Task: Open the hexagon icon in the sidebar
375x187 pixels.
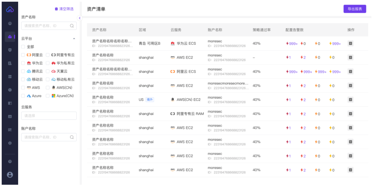Action: (x=10, y=90)
